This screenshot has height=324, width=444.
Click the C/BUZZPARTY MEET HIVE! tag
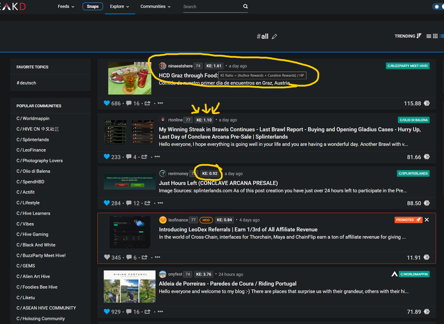pyautogui.click(x=408, y=66)
